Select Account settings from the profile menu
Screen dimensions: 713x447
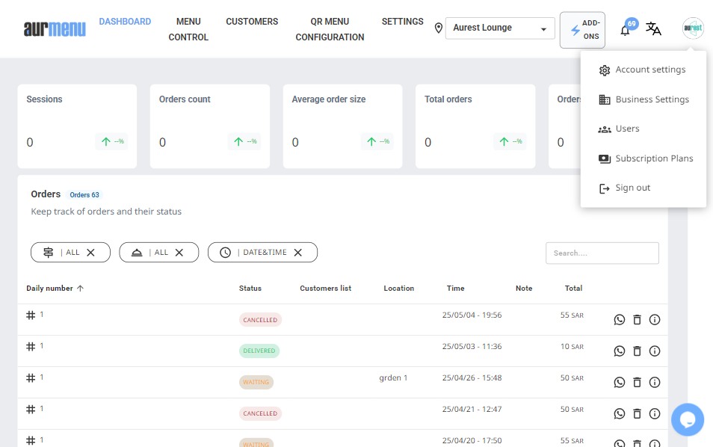(649, 70)
